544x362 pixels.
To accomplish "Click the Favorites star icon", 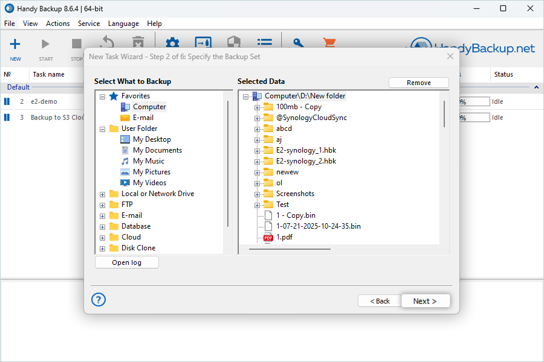I will 114,96.
